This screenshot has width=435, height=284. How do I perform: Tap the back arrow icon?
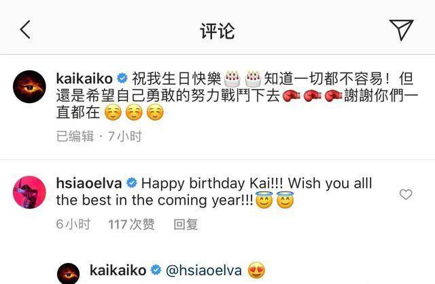pyautogui.click(x=25, y=30)
